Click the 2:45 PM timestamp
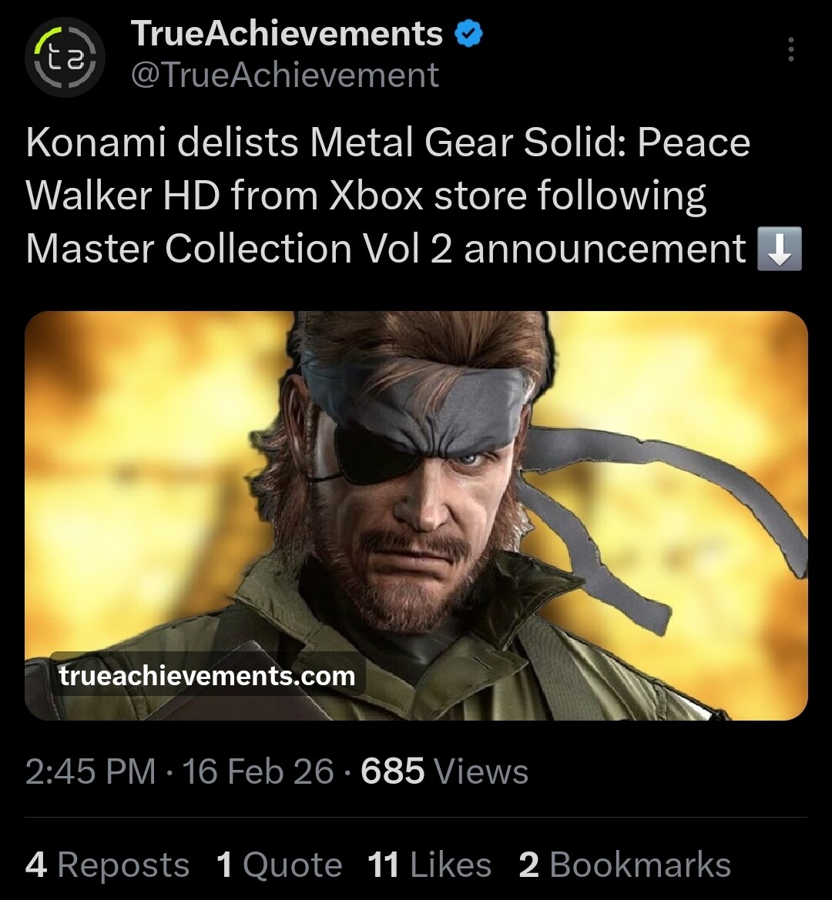832x900 pixels. point(90,771)
